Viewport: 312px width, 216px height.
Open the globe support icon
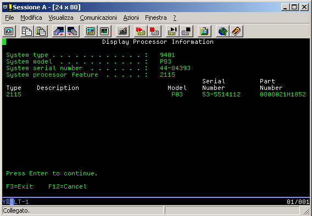(x=222, y=31)
